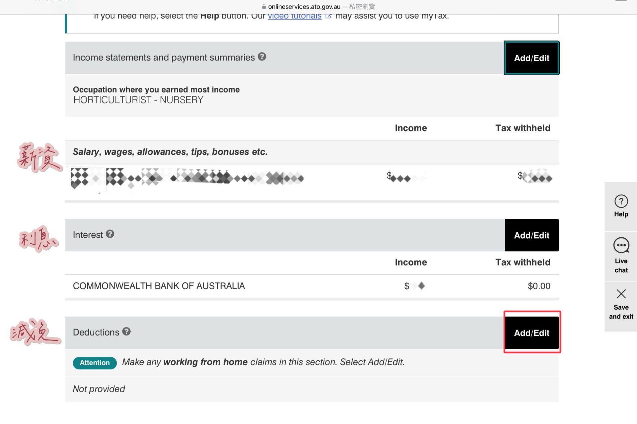Click the onlineservices.ato.gov.au address field
Viewport: 637px width, 424px height.
click(304, 7)
